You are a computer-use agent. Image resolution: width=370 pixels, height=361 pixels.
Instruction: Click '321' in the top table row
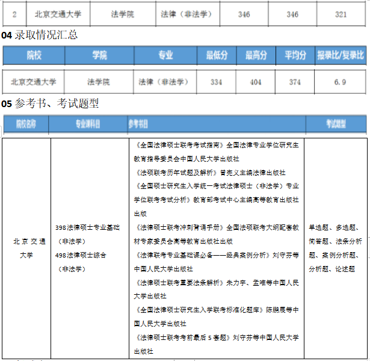[x=341, y=14]
